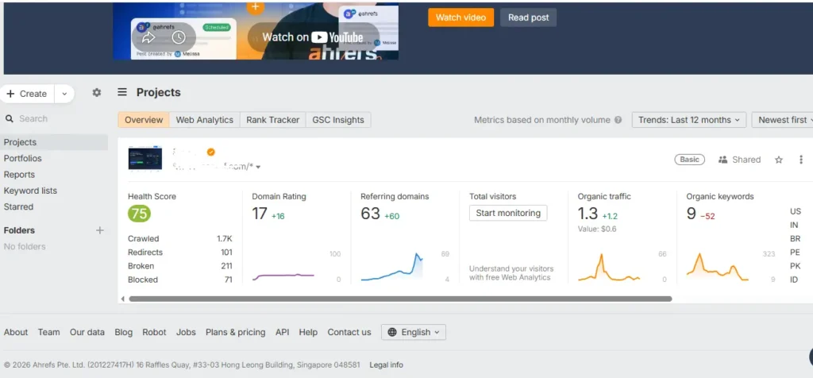Open the English language selector

click(413, 333)
